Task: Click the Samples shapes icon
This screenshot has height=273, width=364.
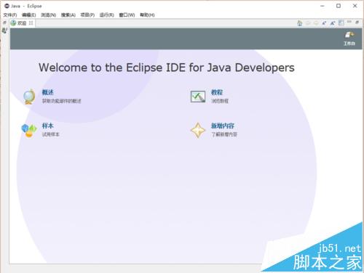Action: (29, 130)
